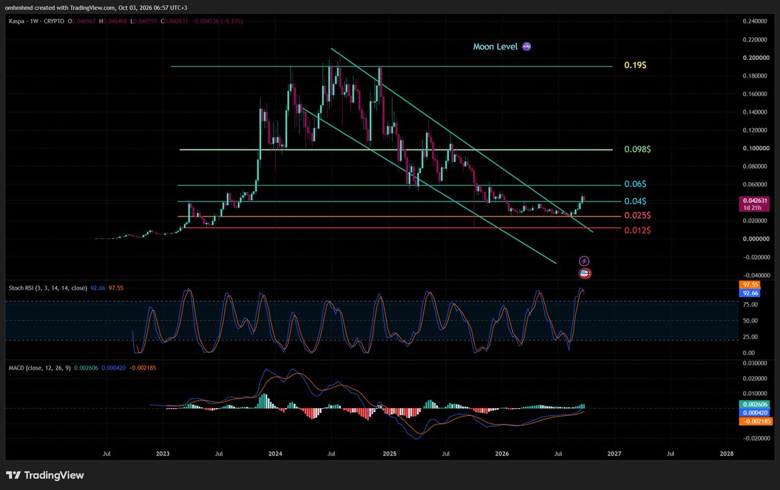Select the green "0.098$" price label
780x490 pixels.
[x=637, y=149]
